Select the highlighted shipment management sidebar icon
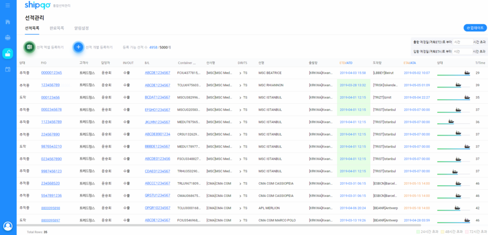This screenshot has height=235, width=488. (x=8, y=53)
